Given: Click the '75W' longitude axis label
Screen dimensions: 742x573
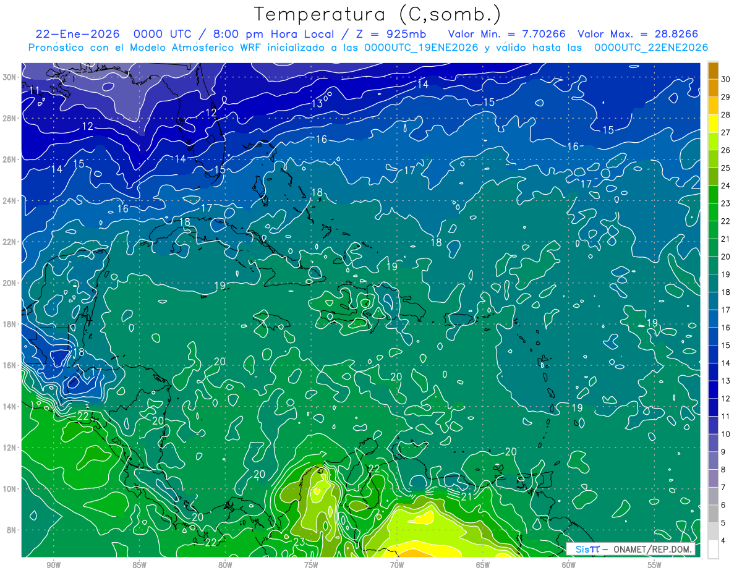Looking at the screenshot, I should [311, 565].
